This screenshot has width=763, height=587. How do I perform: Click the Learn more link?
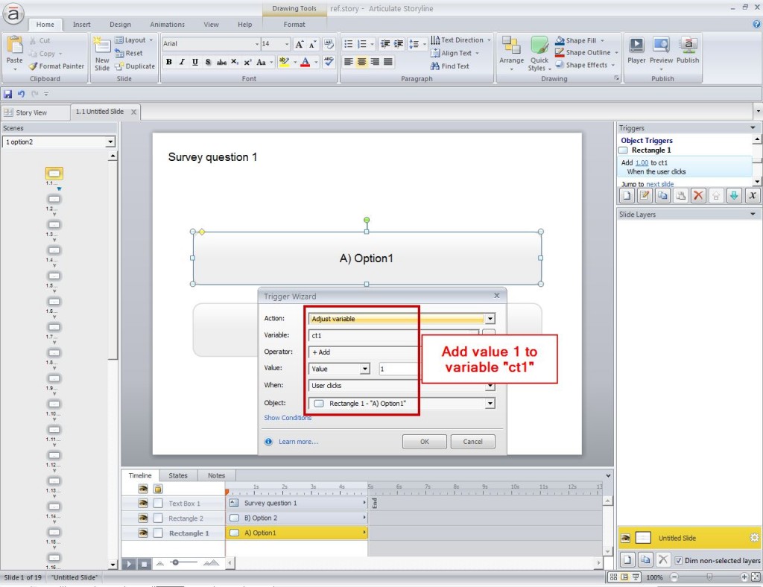298,442
